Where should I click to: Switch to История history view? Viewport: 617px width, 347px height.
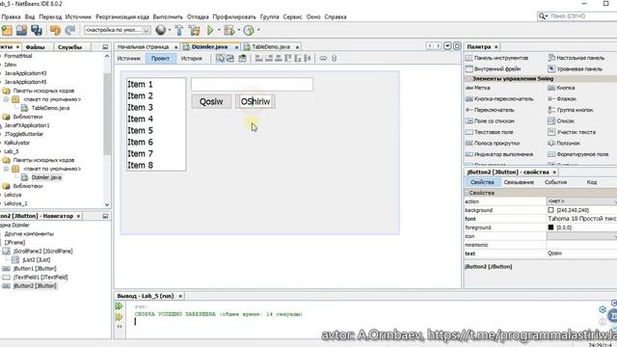192,58
